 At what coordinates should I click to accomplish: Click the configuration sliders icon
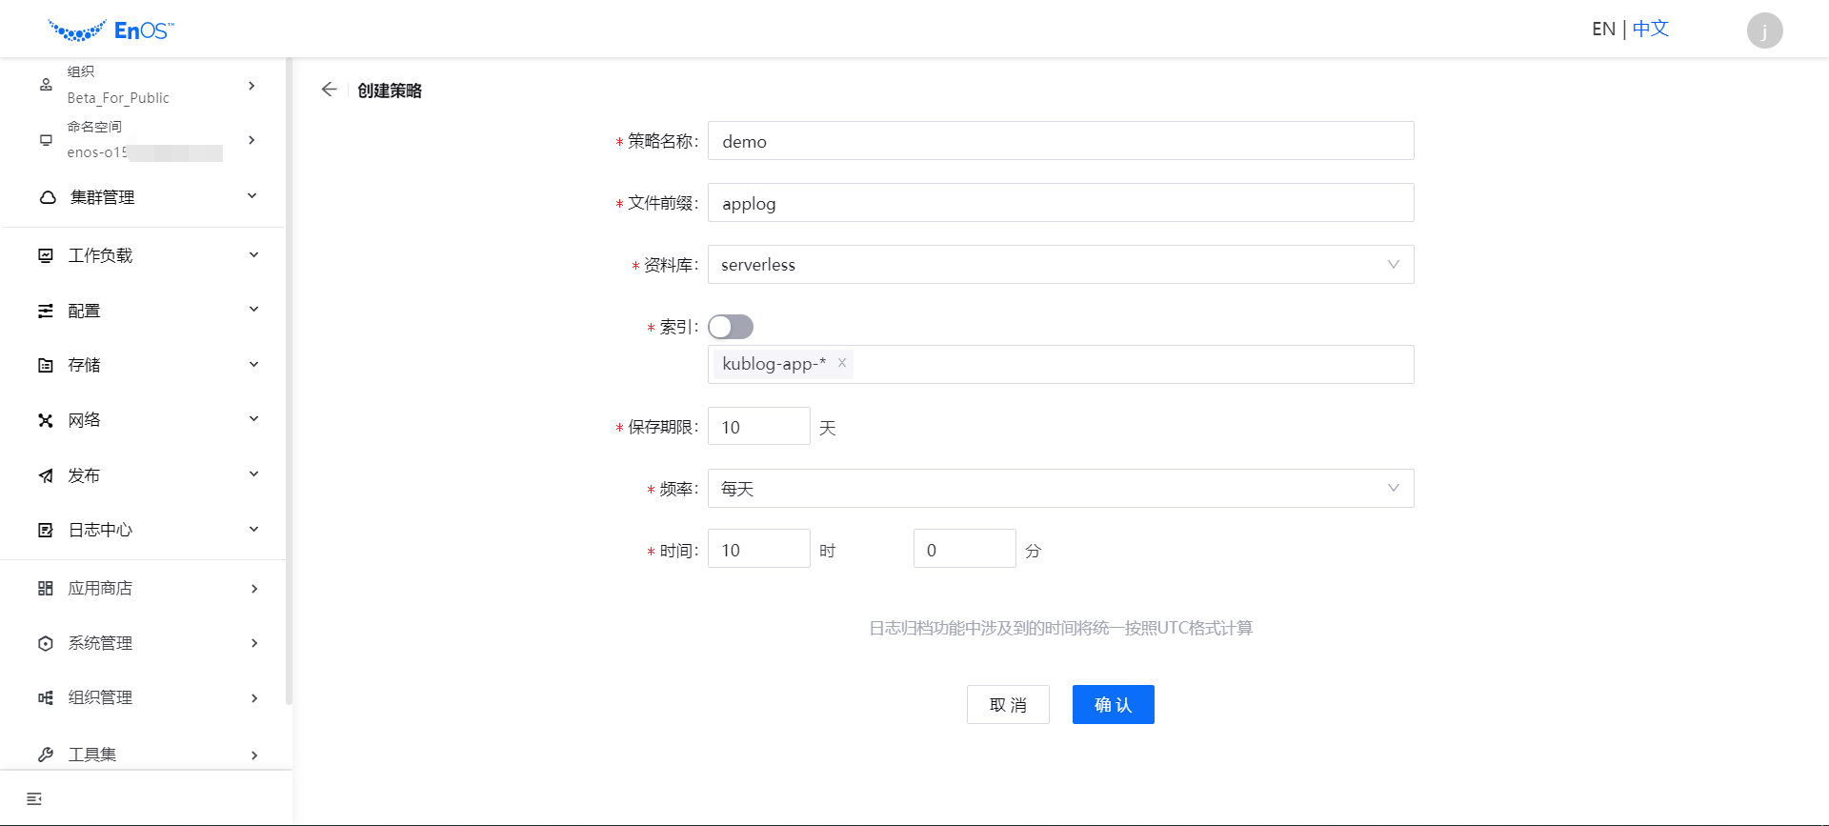coord(46,311)
